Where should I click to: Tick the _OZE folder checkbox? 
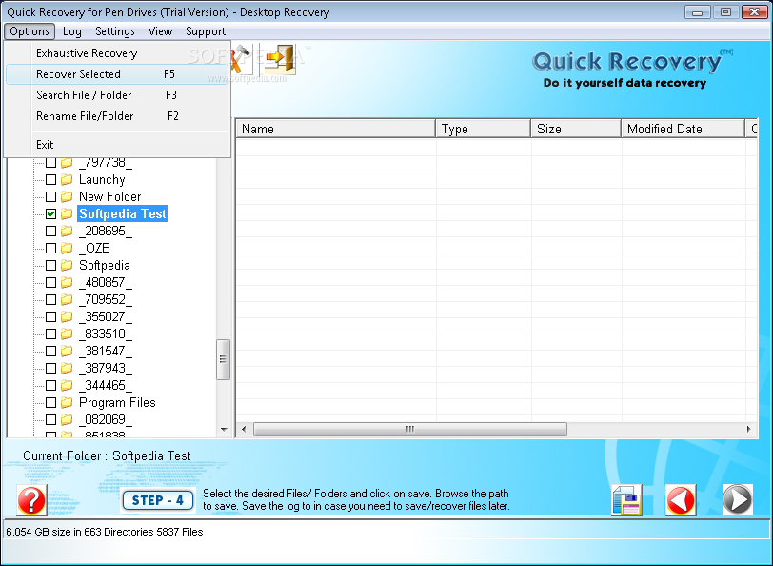pos(50,248)
